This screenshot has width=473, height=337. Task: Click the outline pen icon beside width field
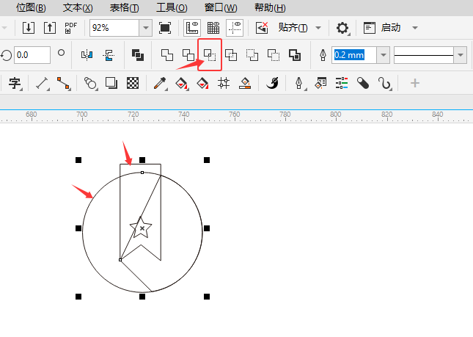[x=323, y=55]
